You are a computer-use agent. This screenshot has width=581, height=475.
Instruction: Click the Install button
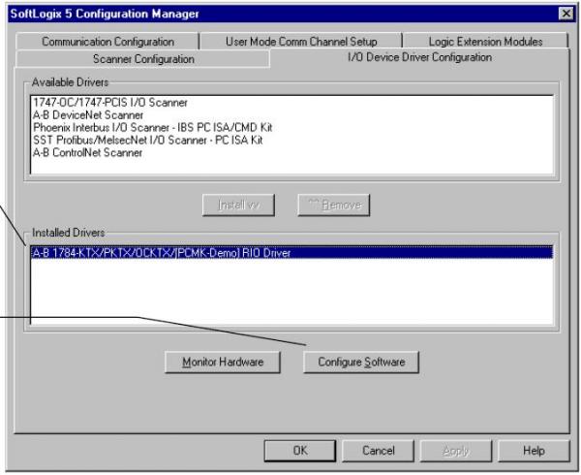click(238, 205)
